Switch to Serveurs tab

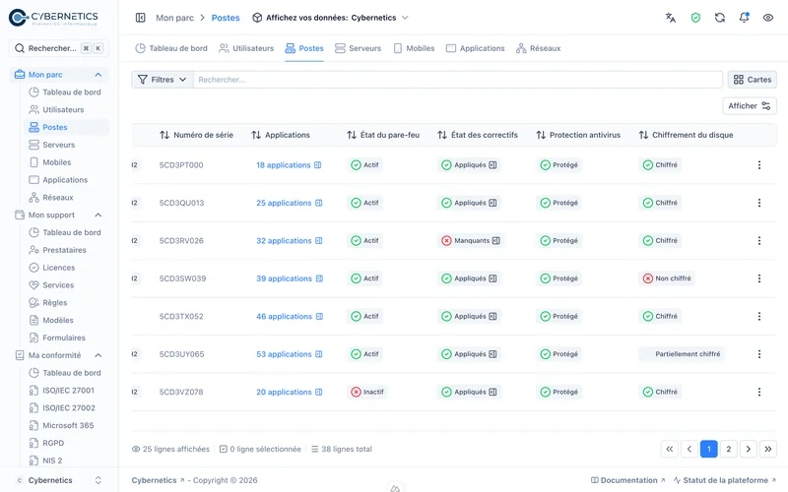(358, 48)
